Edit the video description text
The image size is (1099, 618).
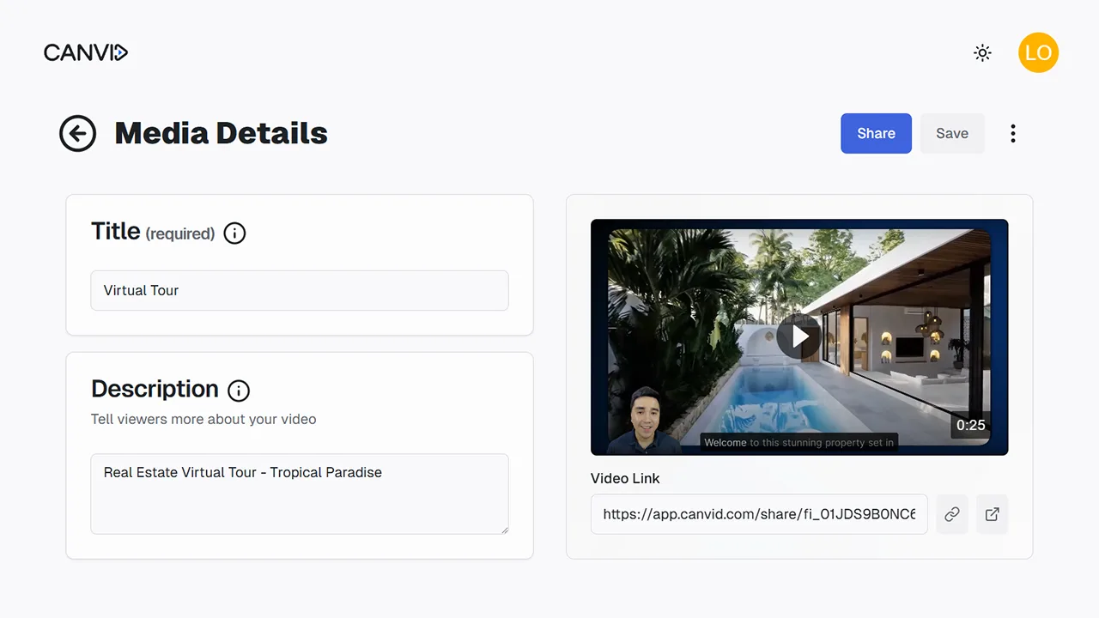click(x=299, y=494)
